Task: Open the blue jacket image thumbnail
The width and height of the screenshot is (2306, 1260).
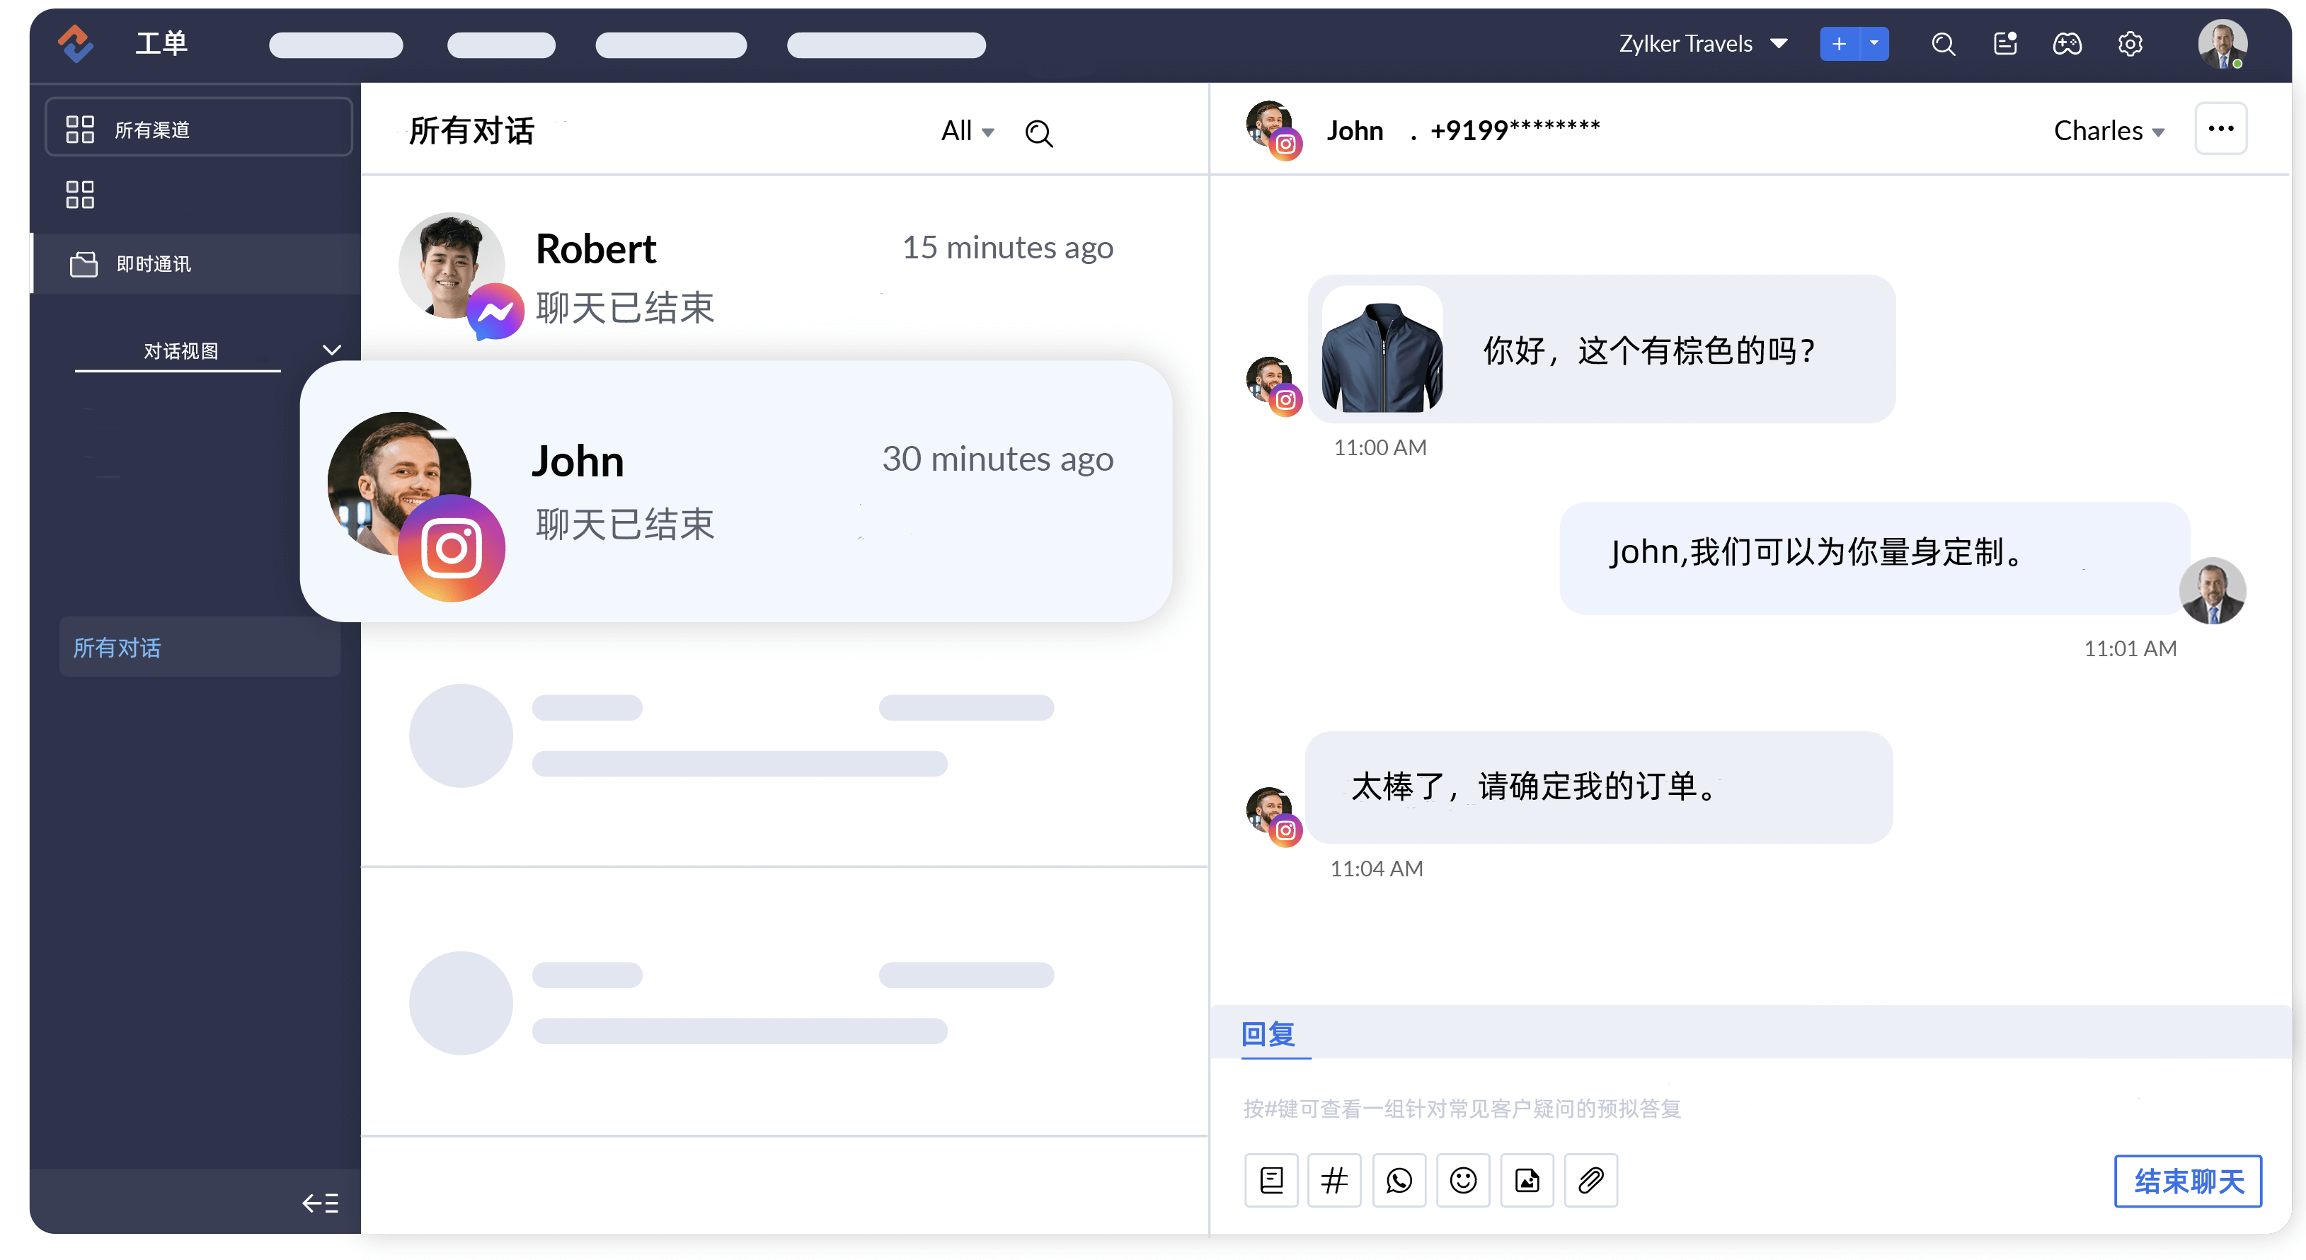Action: pyautogui.click(x=1382, y=349)
